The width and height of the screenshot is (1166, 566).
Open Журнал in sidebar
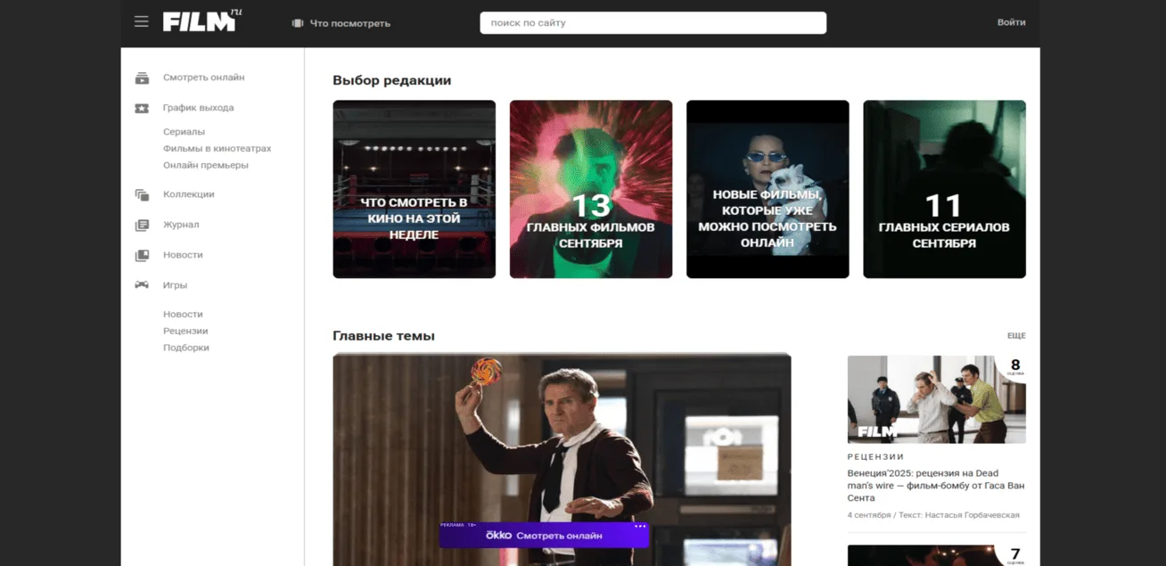[181, 225]
